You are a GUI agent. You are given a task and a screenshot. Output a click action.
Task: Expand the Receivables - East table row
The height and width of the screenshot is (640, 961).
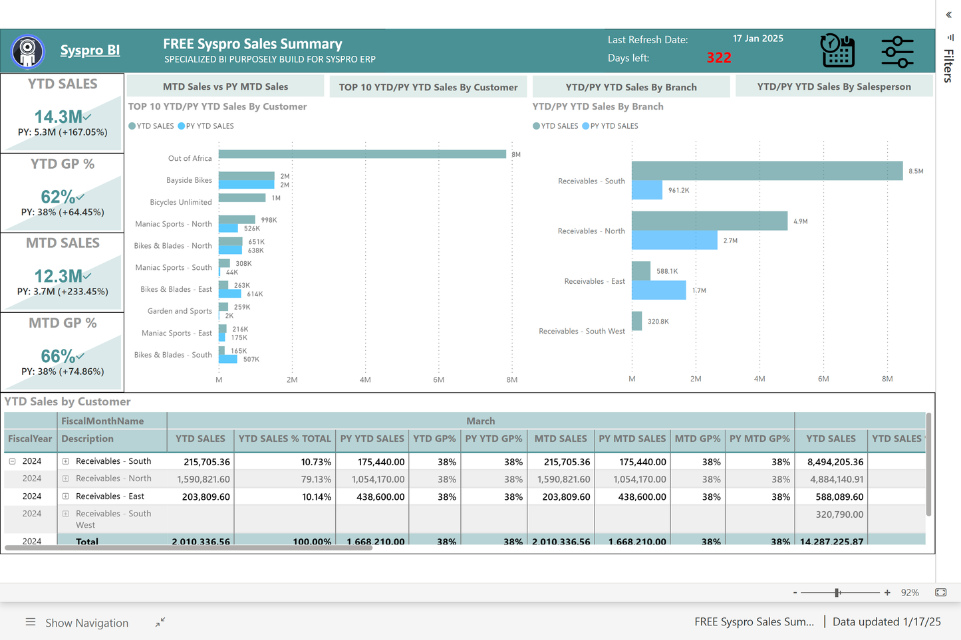pos(65,496)
